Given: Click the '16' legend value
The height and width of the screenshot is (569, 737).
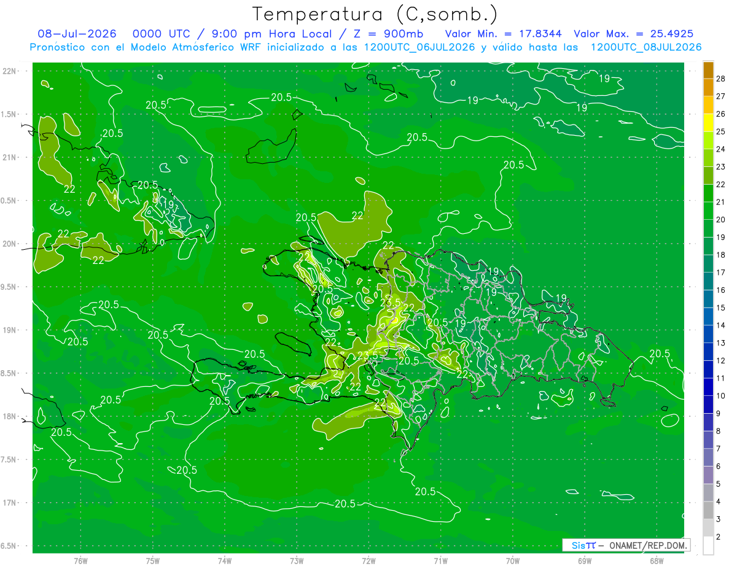Looking at the screenshot, I should pyautogui.click(x=720, y=290).
